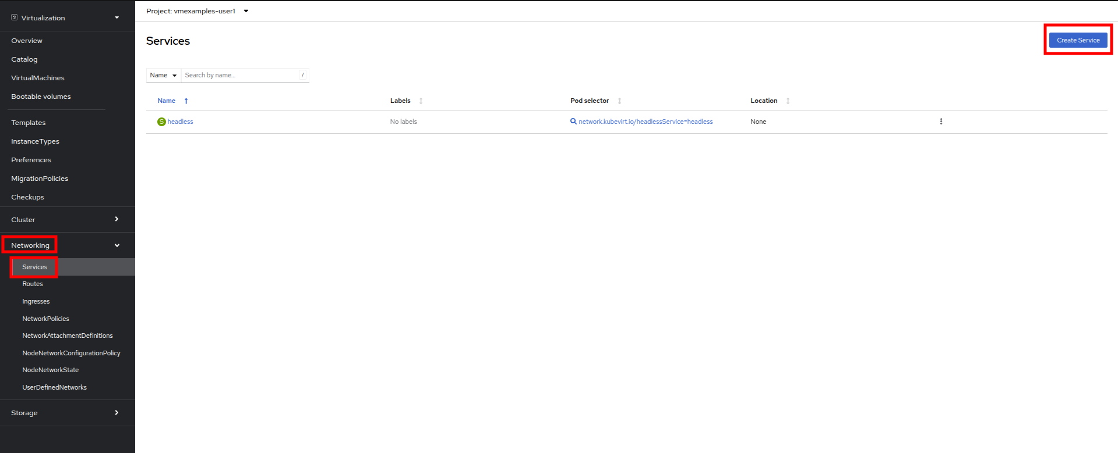Open the Name filter type dropdown
The height and width of the screenshot is (453, 1118).
(163, 76)
